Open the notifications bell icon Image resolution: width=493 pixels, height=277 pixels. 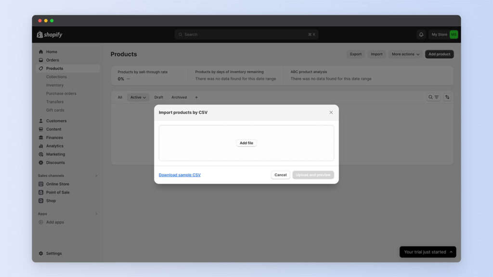click(x=421, y=35)
